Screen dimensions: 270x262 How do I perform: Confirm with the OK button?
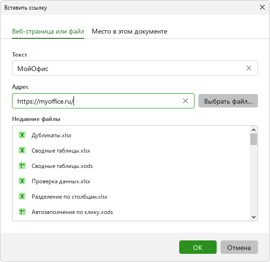(198, 247)
